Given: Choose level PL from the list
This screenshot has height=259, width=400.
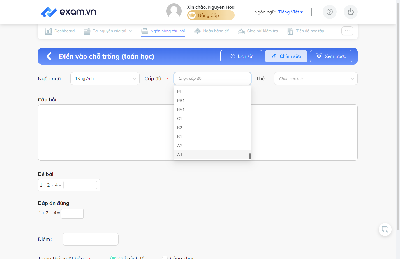Looking at the screenshot, I should click(x=212, y=92).
